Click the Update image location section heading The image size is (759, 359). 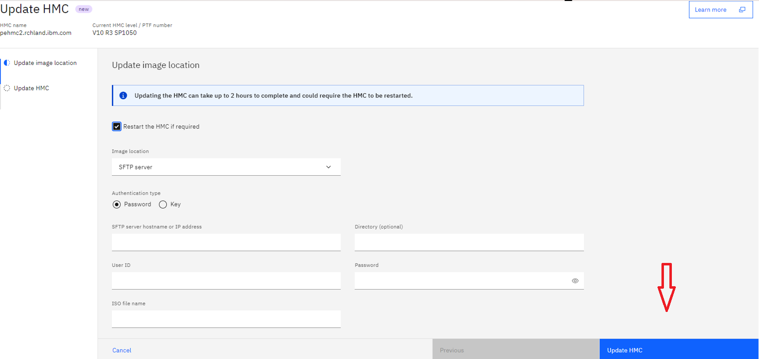(x=155, y=65)
